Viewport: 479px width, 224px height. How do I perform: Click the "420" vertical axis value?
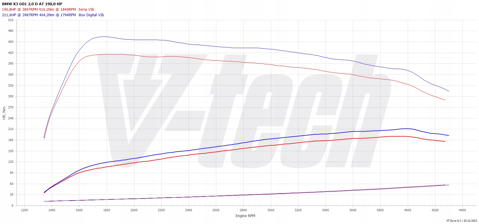coord(11,53)
